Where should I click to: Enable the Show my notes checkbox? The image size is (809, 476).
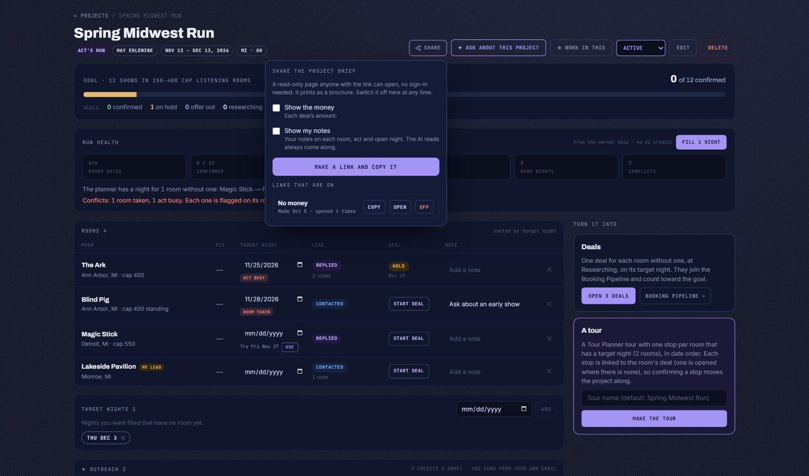tap(276, 131)
